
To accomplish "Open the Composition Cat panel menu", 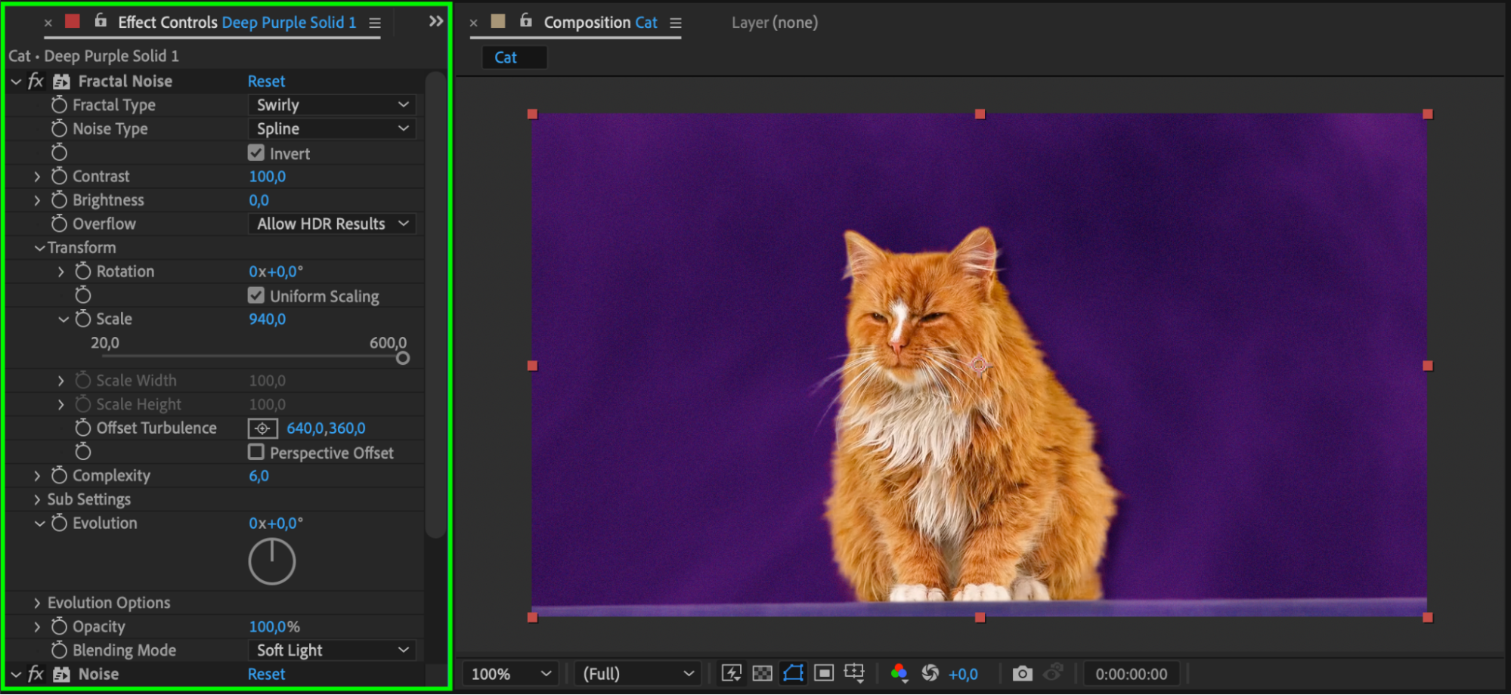I will 676,23.
